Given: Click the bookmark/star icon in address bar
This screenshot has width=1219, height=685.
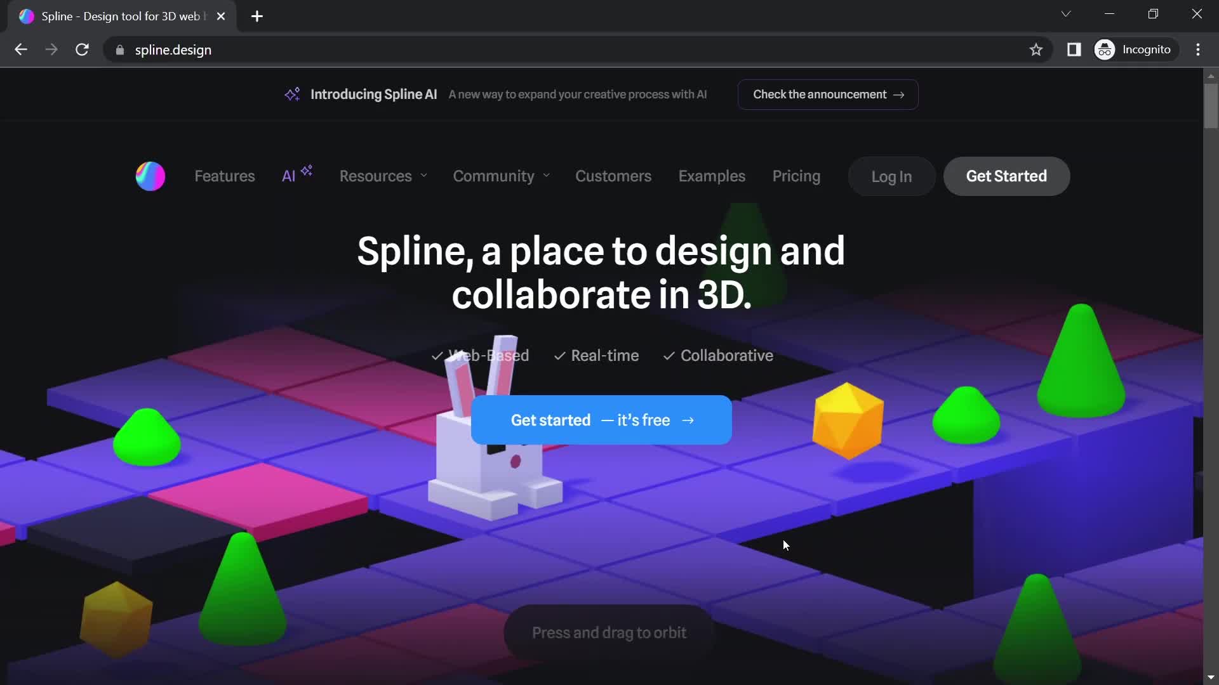Looking at the screenshot, I should (x=1036, y=49).
